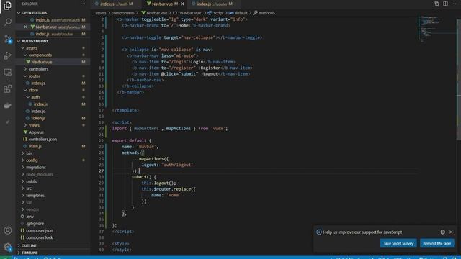Collapse the components folder
The height and width of the screenshot is (259, 461).
pos(25,55)
